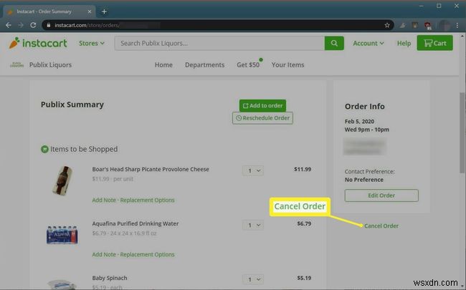Click Replacement Options under Provolone Cheese

pyautogui.click(x=147, y=200)
